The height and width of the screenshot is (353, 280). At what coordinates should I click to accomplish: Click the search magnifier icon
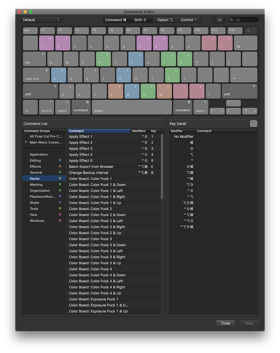click(x=231, y=20)
